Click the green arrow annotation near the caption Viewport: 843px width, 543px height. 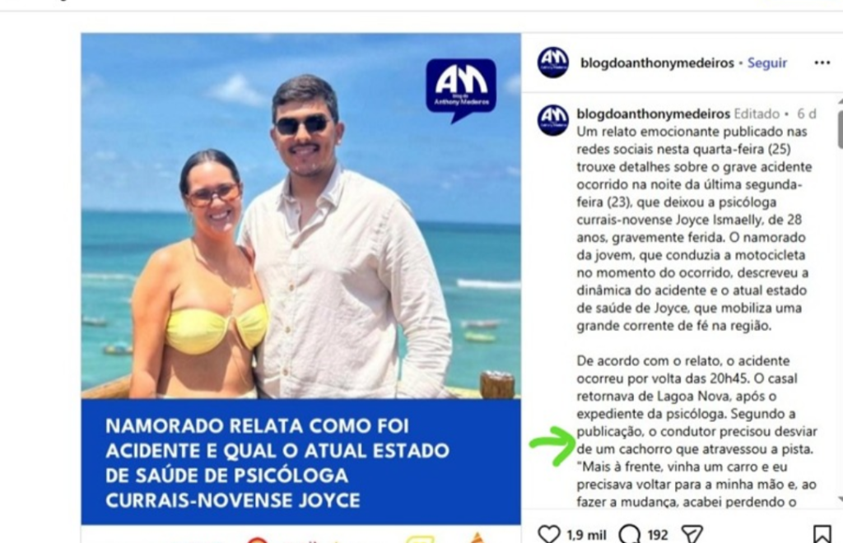[552, 445]
